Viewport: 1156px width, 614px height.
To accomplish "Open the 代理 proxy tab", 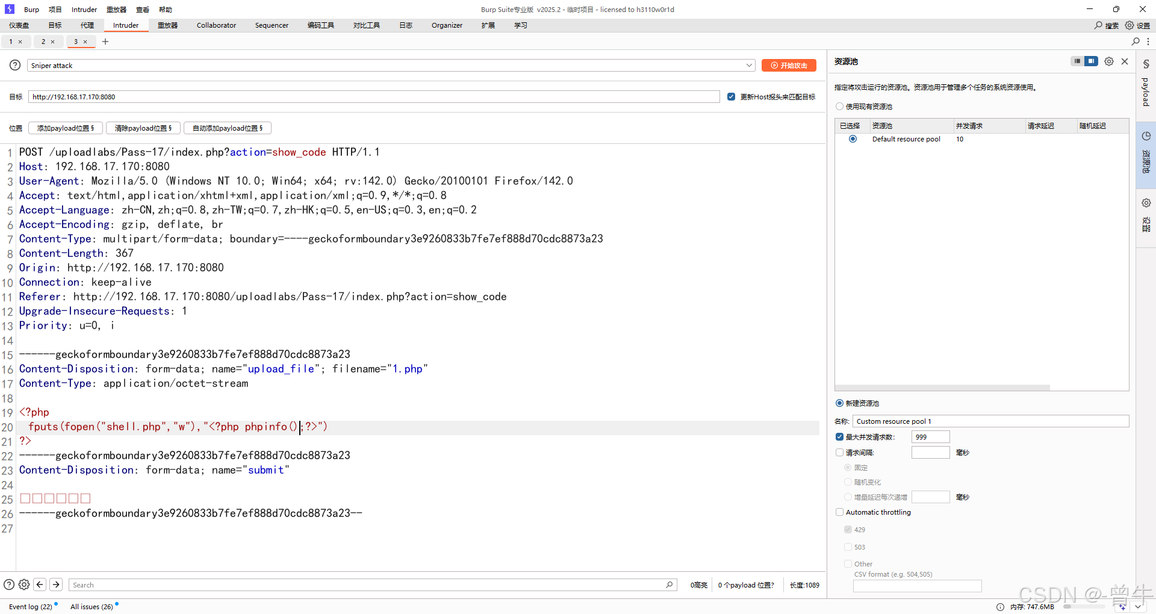I will click(x=87, y=25).
